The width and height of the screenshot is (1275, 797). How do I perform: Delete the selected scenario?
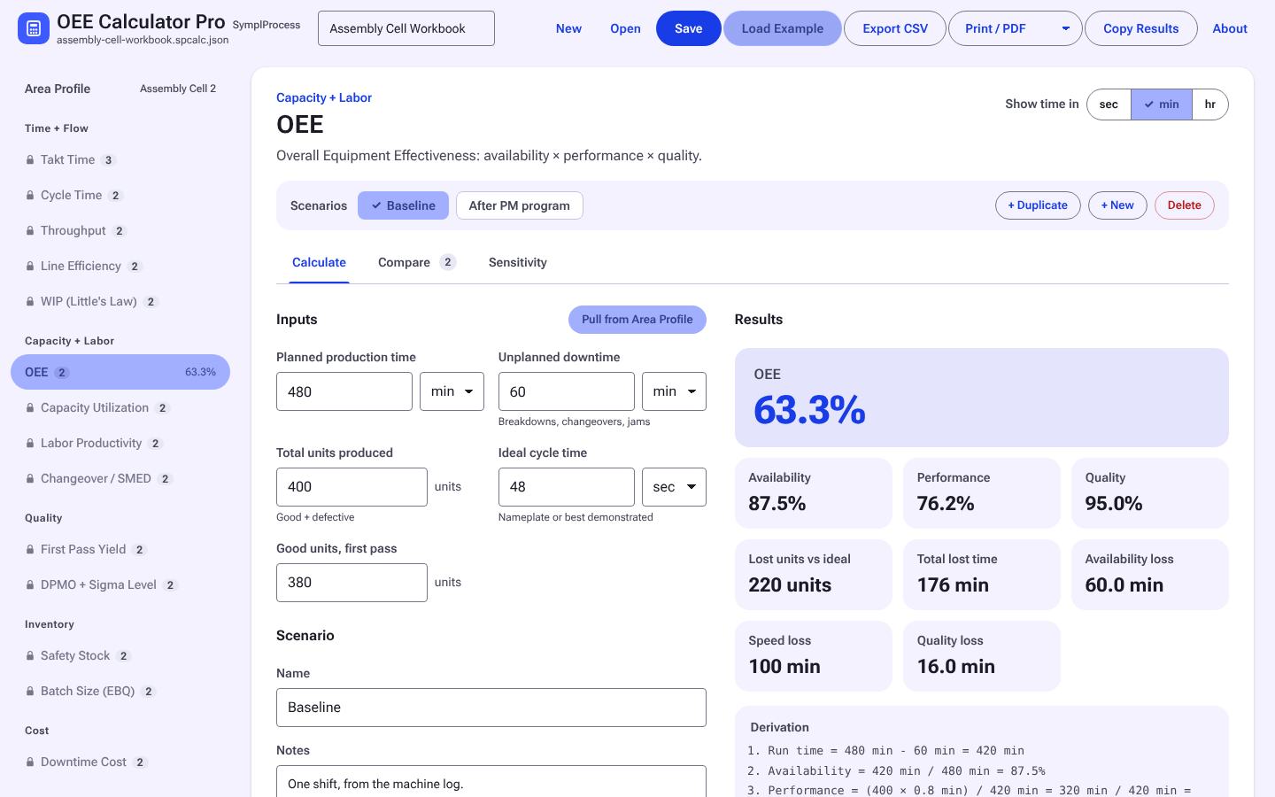(1185, 205)
